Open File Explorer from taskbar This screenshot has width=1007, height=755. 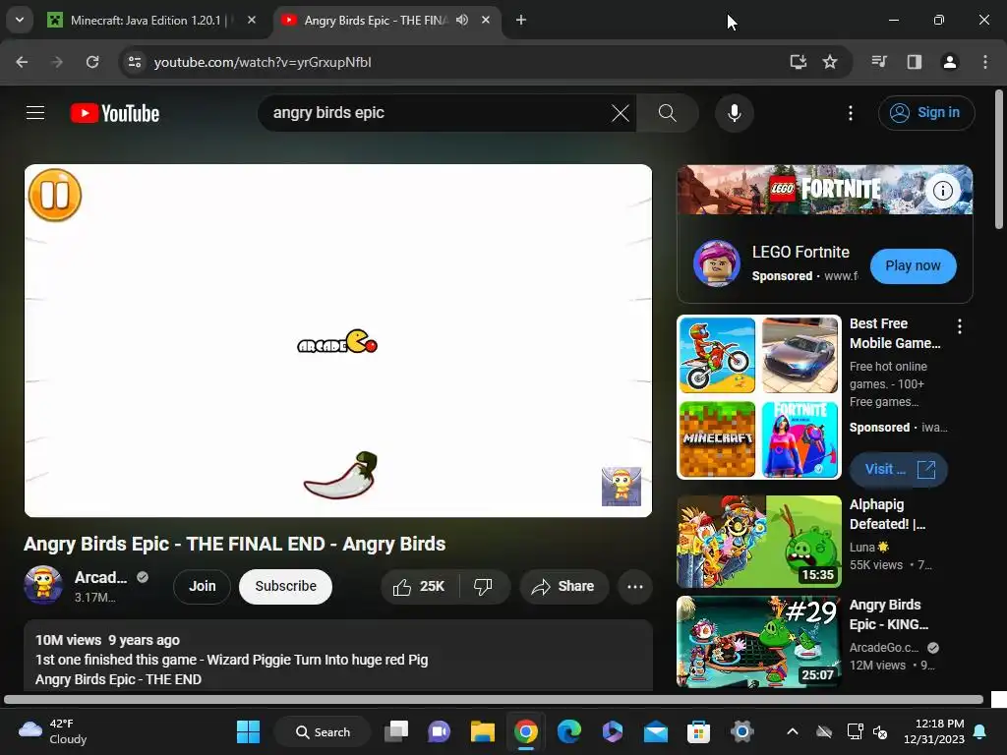click(x=482, y=731)
